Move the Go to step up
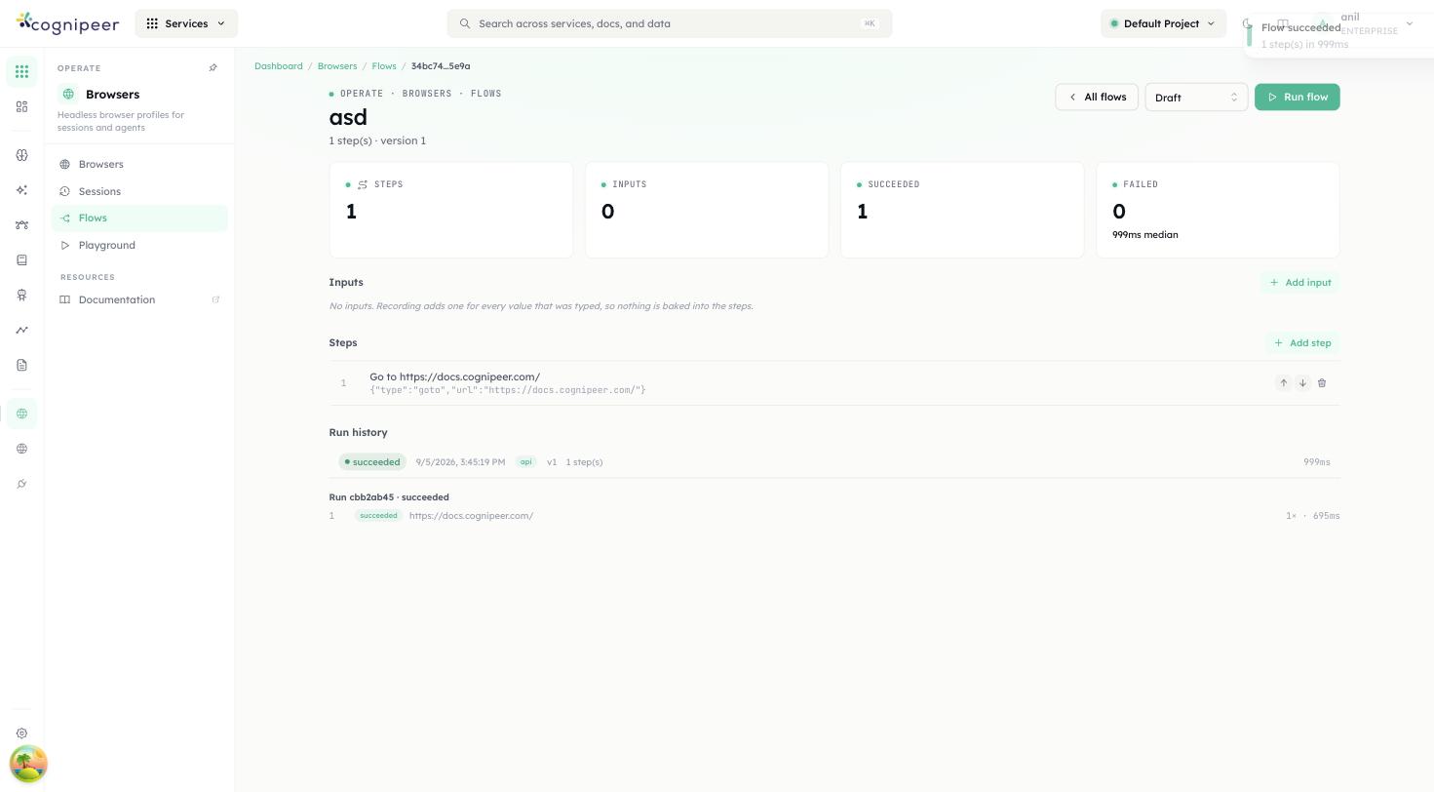The height and width of the screenshot is (792, 1434). 1284,383
